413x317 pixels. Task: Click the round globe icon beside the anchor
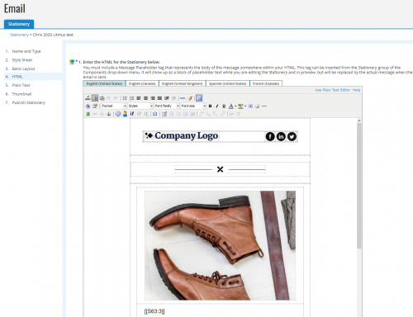click(x=118, y=114)
